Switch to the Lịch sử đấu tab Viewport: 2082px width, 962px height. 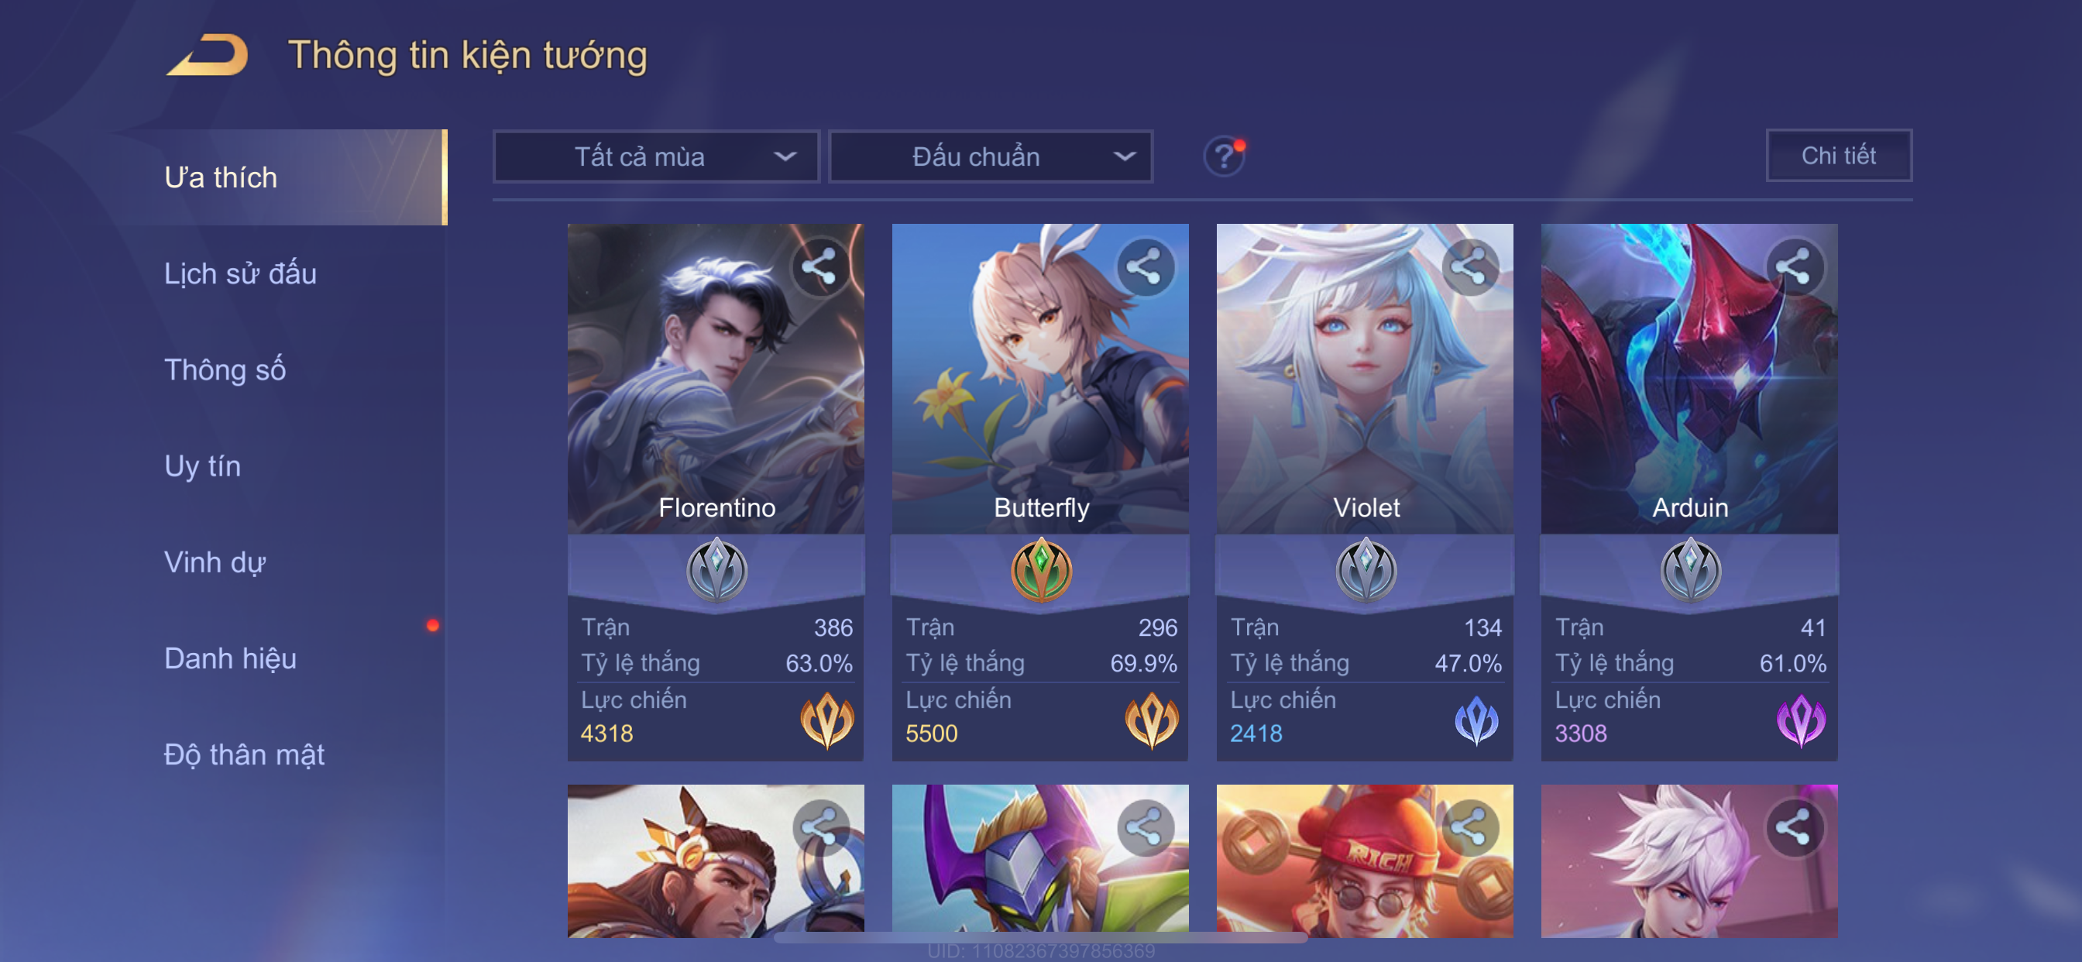(x=240, y=273)
